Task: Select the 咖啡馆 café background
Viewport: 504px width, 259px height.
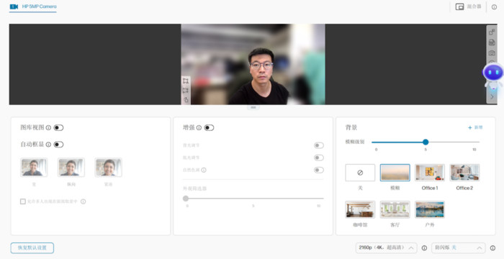Action: (x=360, y=209)
